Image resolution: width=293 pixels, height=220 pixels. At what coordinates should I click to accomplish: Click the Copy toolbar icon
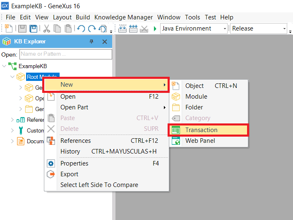click(x=57, y=28)
